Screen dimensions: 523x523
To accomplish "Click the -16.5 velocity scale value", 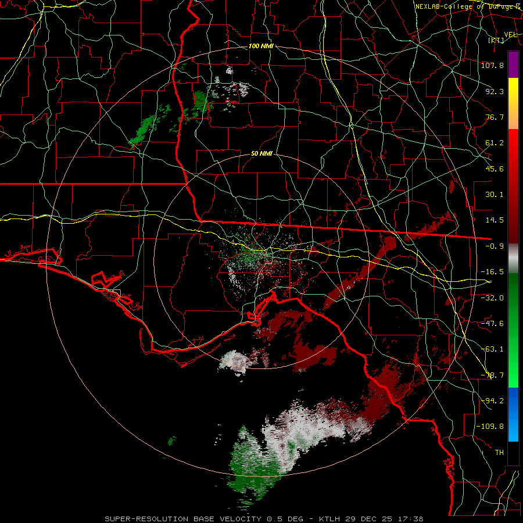I will [492, 272].
